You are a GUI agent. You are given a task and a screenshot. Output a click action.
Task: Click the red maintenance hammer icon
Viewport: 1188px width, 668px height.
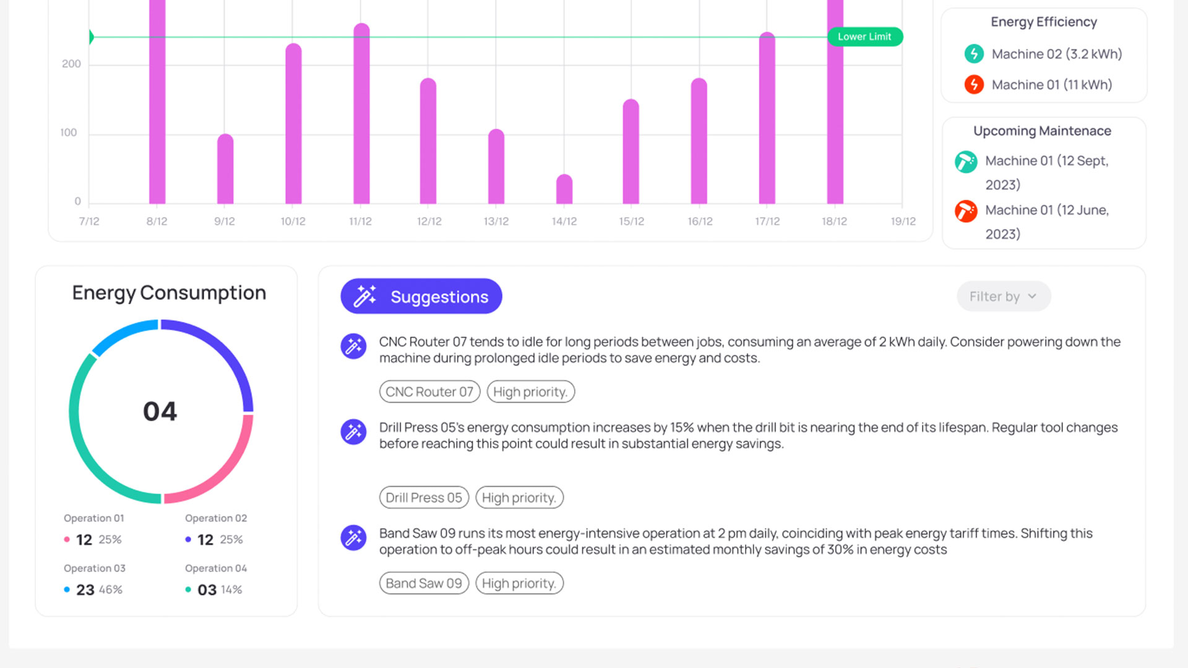pos(965,211)
